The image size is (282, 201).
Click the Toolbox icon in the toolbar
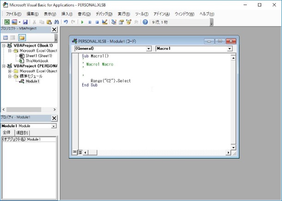[136, 22]
